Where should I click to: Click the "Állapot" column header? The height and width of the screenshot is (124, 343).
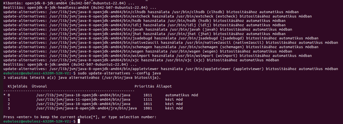[164, 87]
